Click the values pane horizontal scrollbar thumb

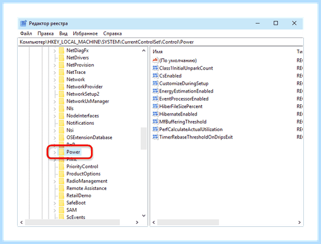[188, 222]
